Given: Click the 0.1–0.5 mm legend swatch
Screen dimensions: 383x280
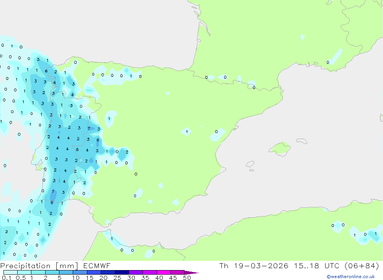Looking at the screenshot, I should click(x=10, y=272).
